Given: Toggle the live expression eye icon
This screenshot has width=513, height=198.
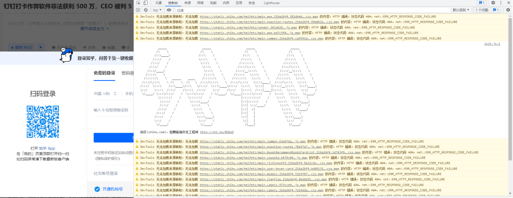Looking at the screenshot, I should coord(169,10).
